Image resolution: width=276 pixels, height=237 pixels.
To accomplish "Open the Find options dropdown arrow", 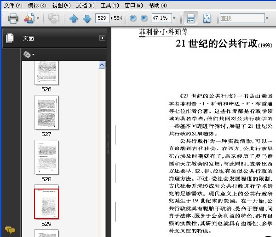I will 267,18.
